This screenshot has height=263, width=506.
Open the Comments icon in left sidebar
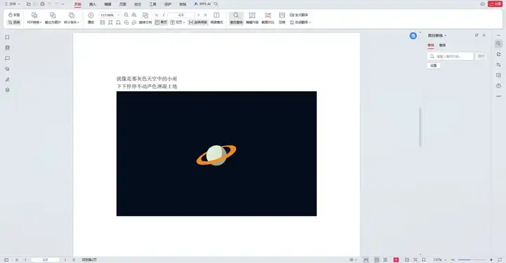(7, 58)
